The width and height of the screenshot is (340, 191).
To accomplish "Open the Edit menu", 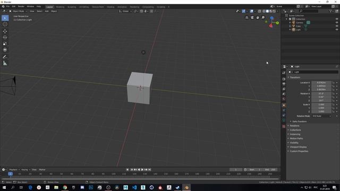I will coord(14,6).
